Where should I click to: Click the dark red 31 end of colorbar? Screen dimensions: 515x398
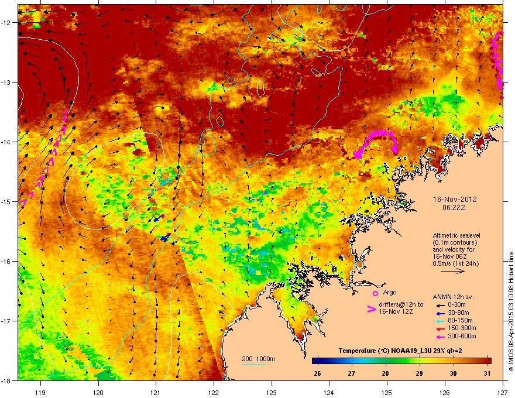[489, 361]
